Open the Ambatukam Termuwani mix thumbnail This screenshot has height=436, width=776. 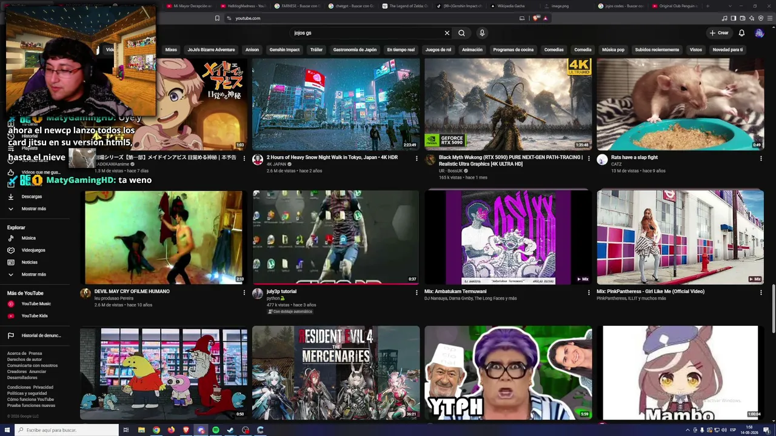(508, 237)
